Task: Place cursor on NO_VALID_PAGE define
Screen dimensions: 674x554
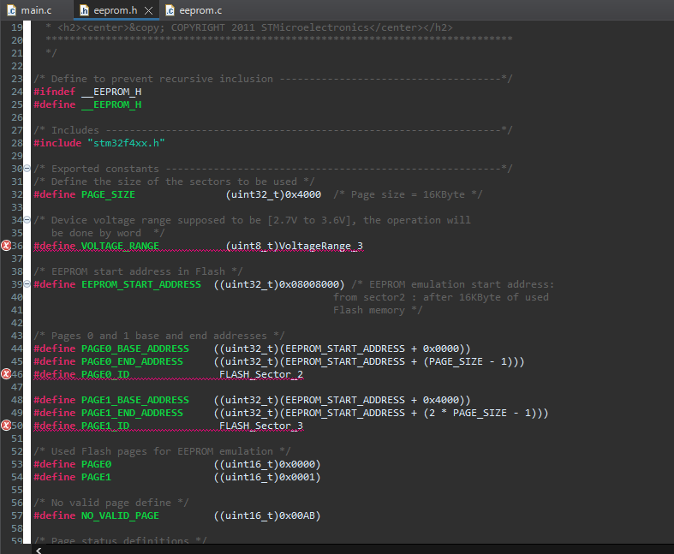Action: [x=120, y=515]
